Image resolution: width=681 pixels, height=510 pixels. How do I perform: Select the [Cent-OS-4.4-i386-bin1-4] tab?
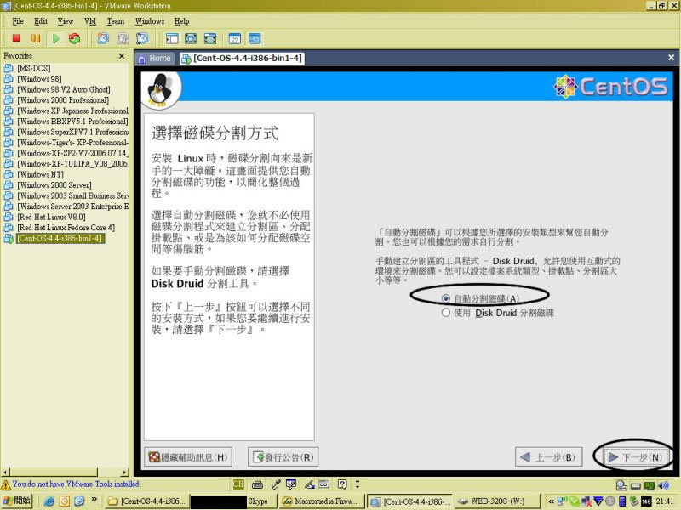(242, 59)
